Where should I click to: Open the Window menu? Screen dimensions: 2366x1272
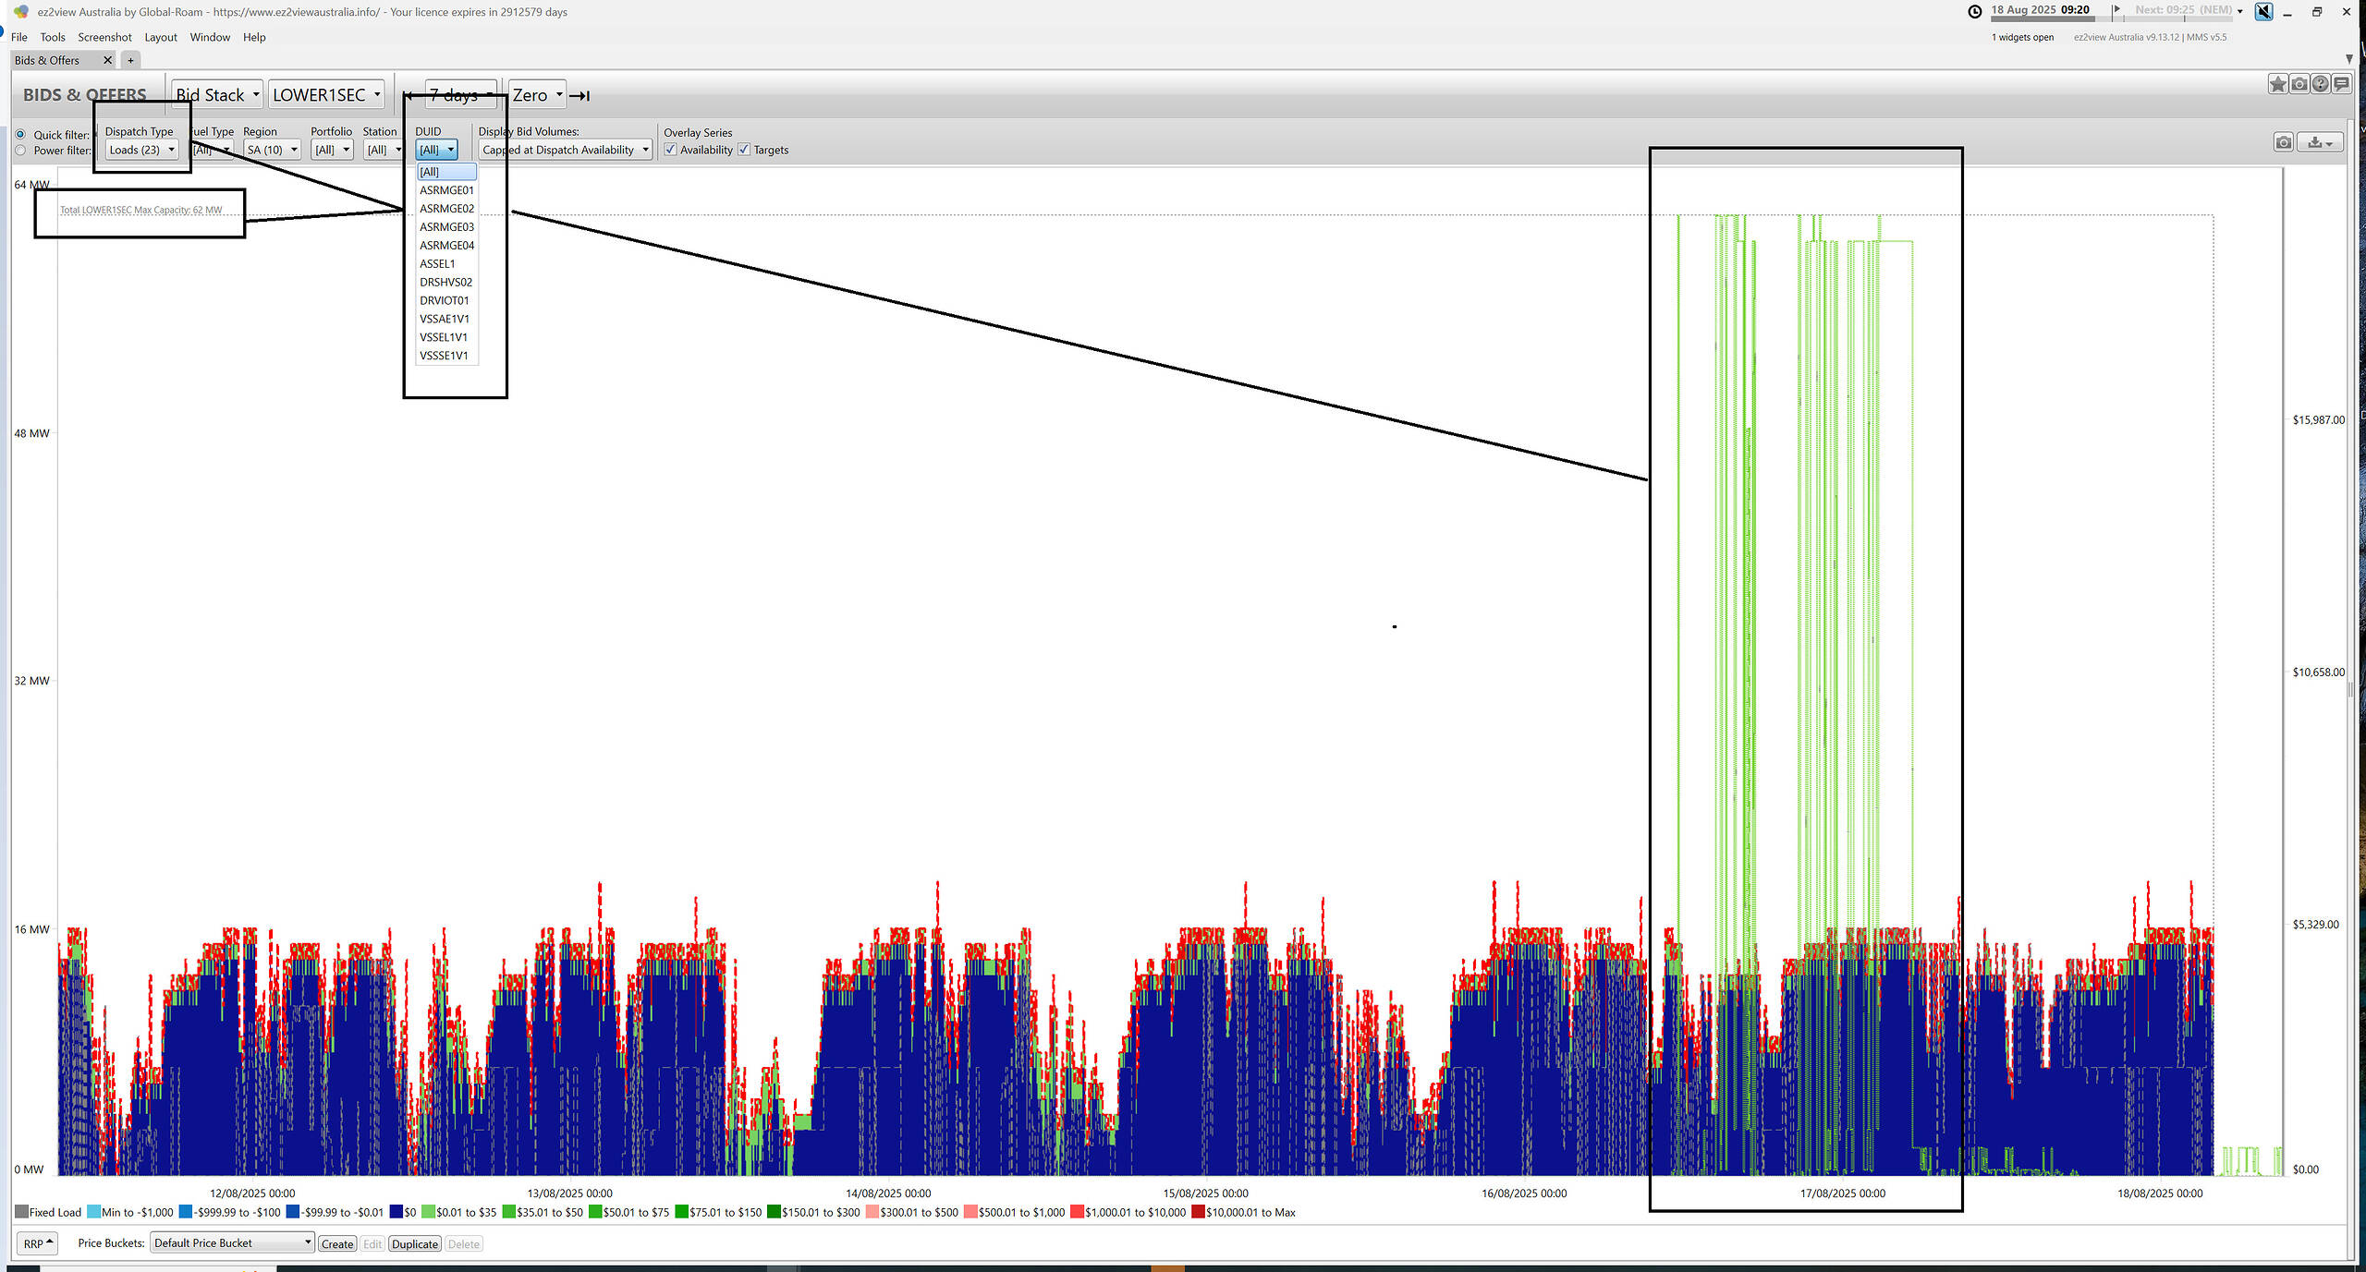coord(210,37)
